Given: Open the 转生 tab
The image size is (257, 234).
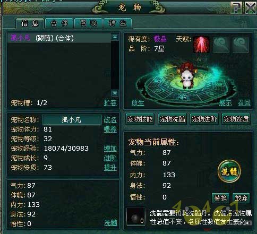Looking at the screenshot, I should tap(117, 23).
